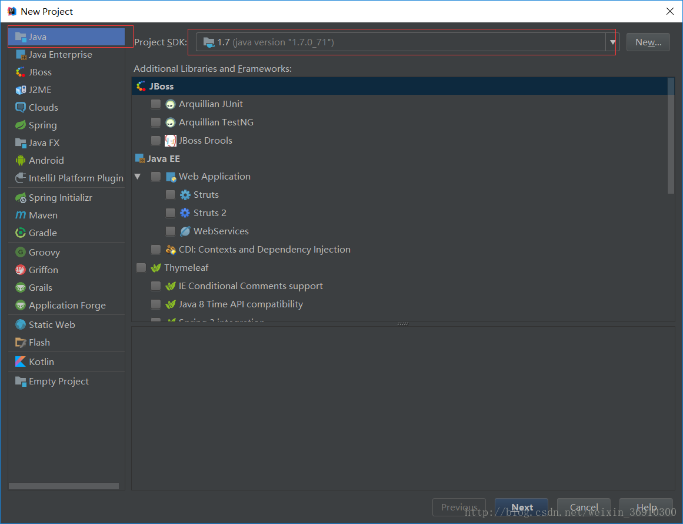This screenshot has height=524, width=683.
Task: Click the Help button
Action: (x=647, y=508)
